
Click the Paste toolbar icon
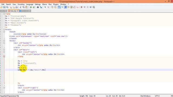pos(26,7)
